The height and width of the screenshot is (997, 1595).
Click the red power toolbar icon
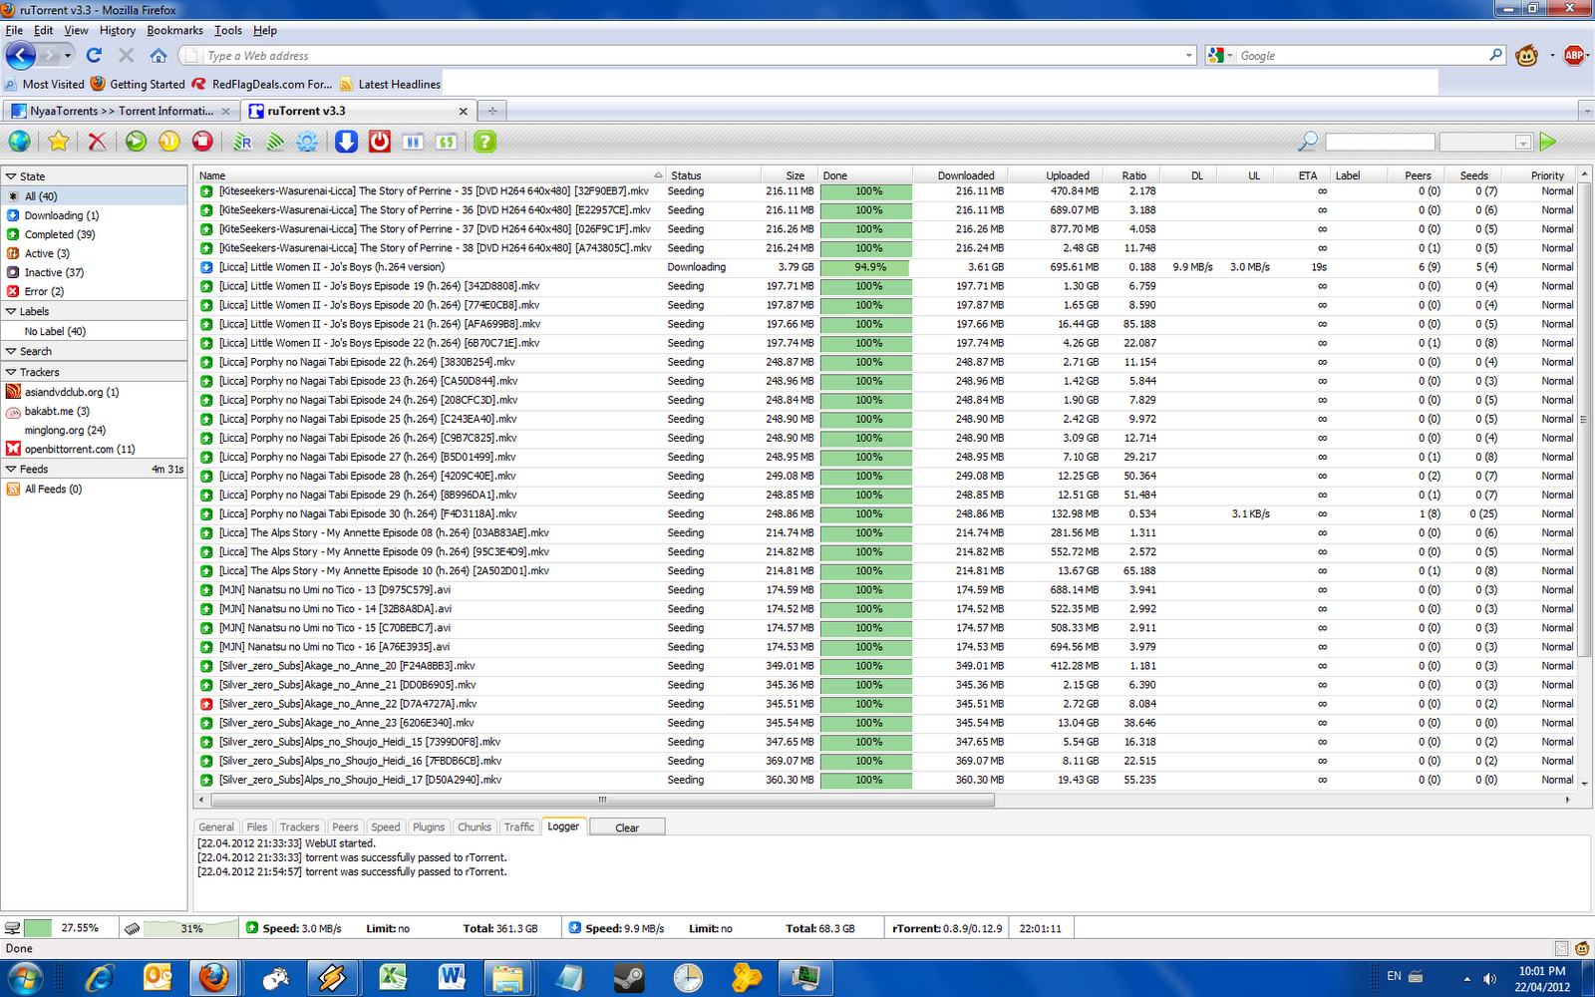pos(380,142)
